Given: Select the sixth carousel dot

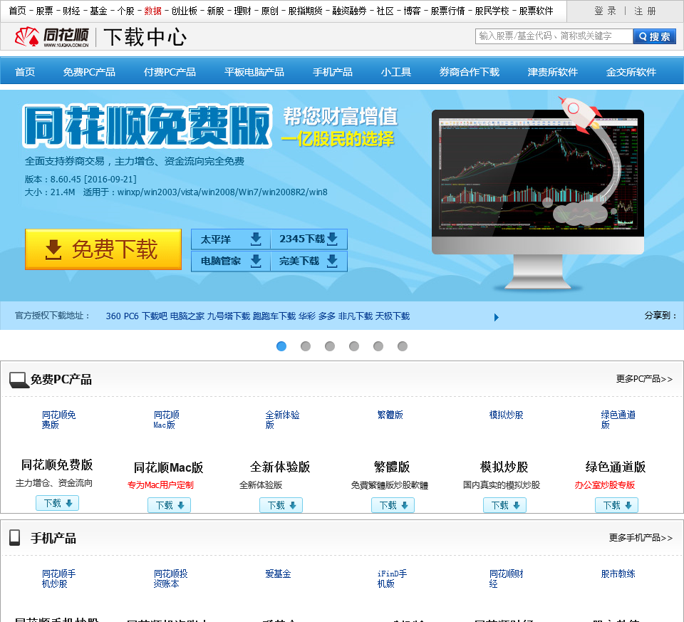Looking at the screenshot, I should (403, 346).
